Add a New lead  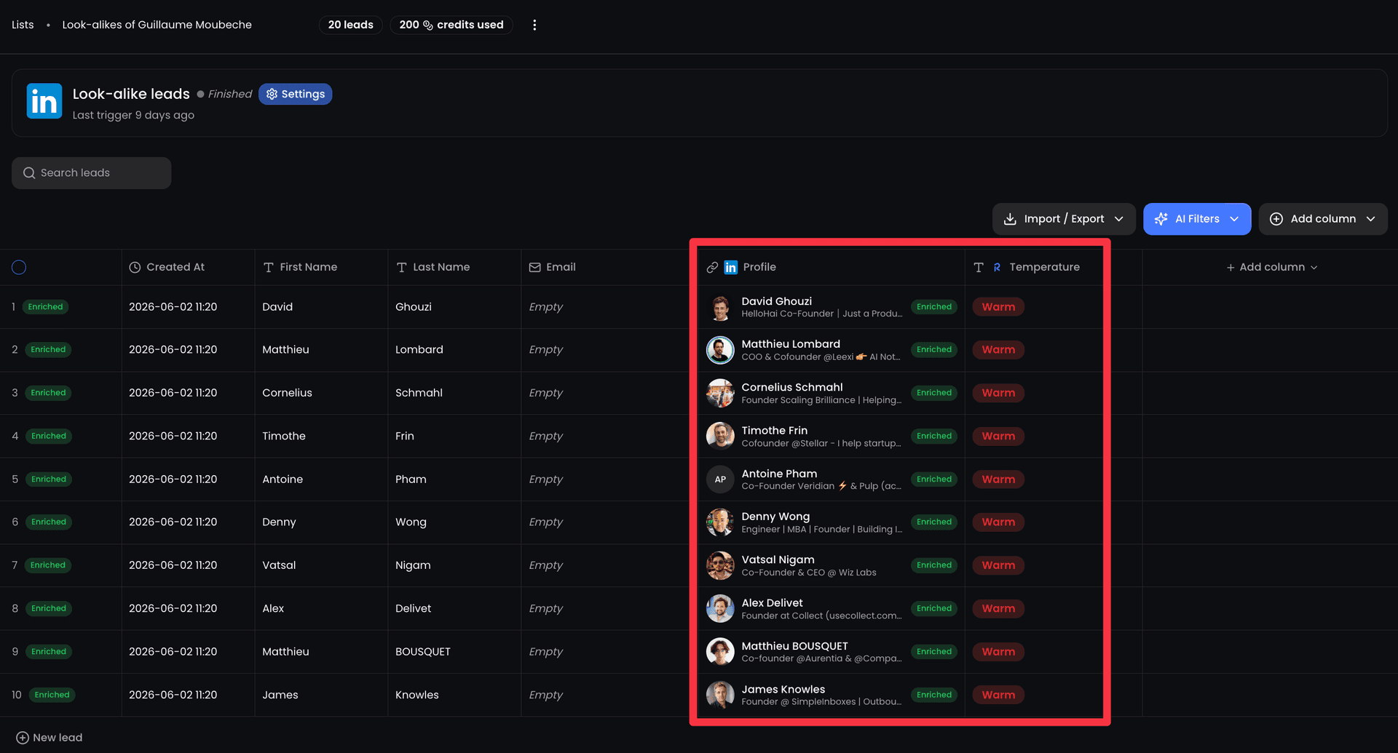(x=50, y=738)
